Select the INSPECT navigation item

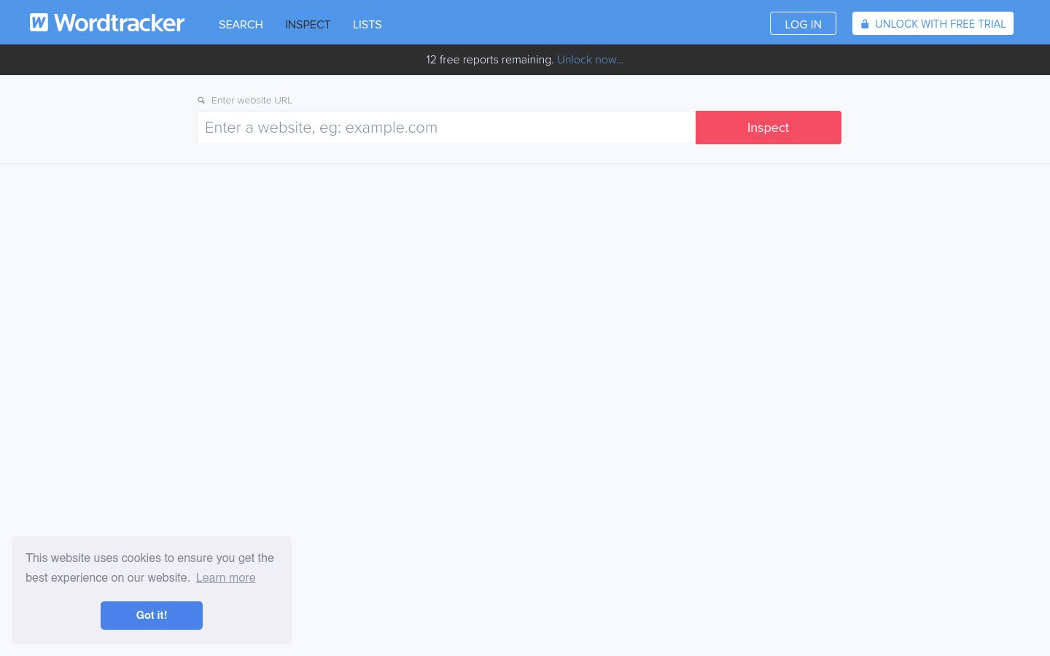coord(308,25)
